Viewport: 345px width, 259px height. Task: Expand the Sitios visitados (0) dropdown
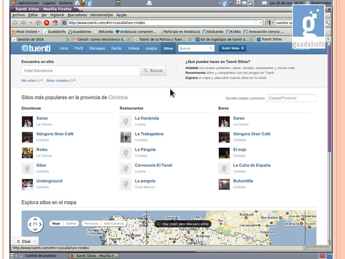[x=61, y=81]
